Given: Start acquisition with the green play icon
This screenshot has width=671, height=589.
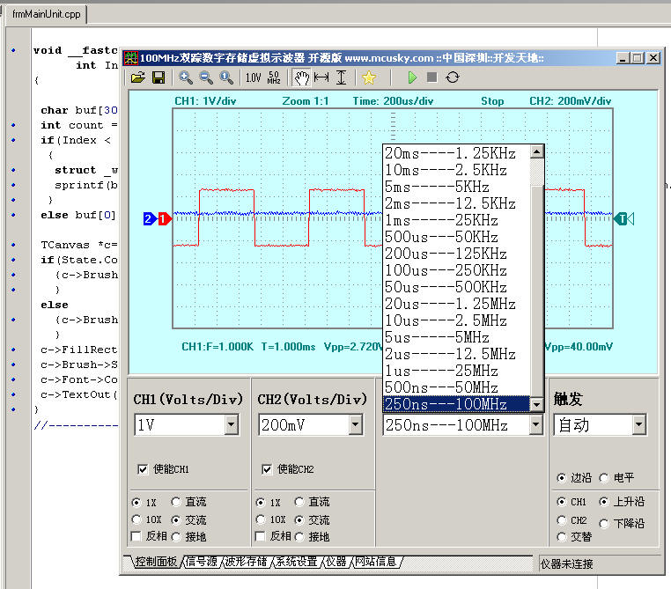Looking at the screenshot, I should pos(412,77).
